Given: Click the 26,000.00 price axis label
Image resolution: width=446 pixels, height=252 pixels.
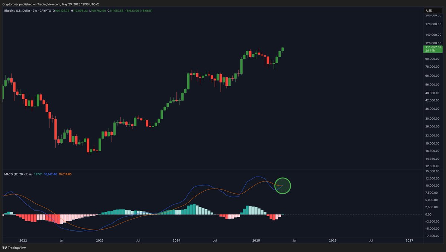Looking at the screenshot, I should pos(433,126).
